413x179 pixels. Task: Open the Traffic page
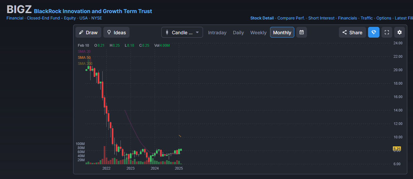point(367,18)
